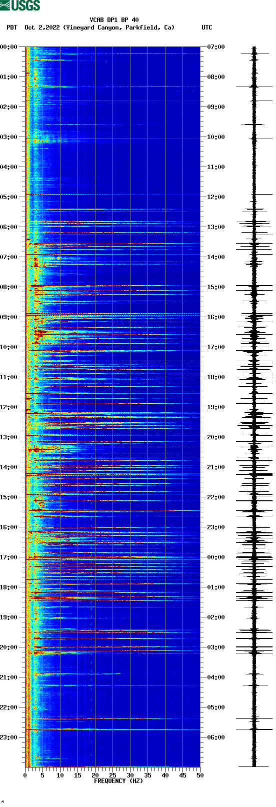Click the 18:00 PDT time label on left axis
Screen dimensions: 276x807
coord(9,587)
